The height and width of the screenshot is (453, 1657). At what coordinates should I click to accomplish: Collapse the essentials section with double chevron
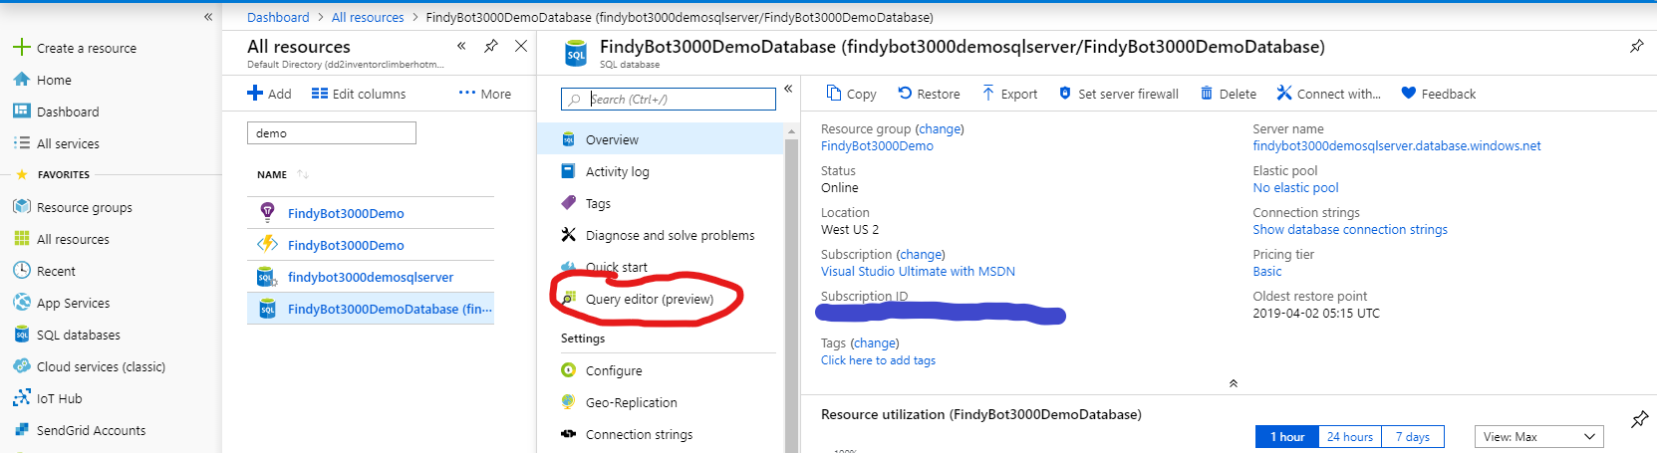pyautogui.click(x=1234, y=383)
